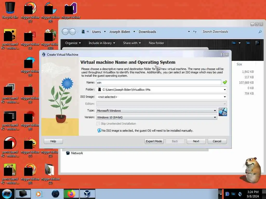The image size is (266, 199).
Task: Click the file size 107,669 KB
Action: pyautogui.click(x=246, y=82)
